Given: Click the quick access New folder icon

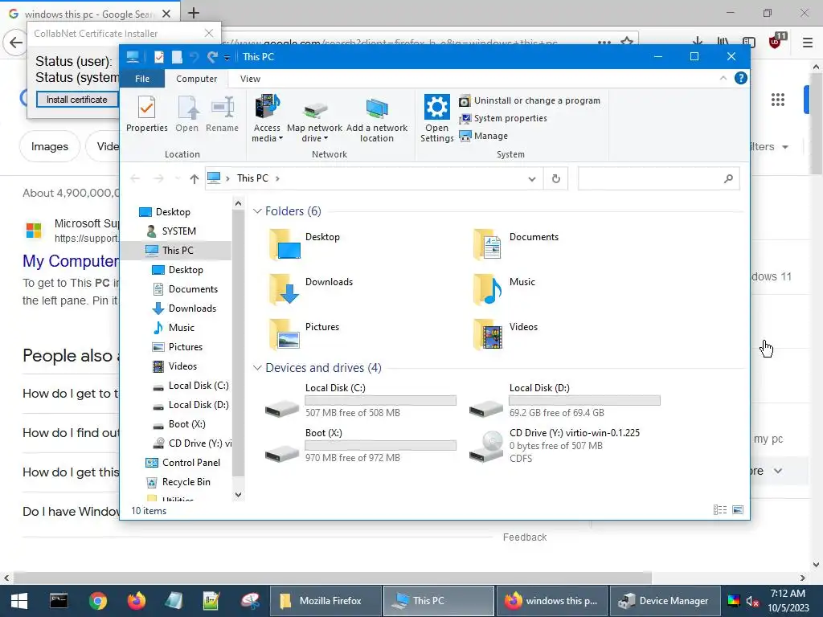Looking at the screenshot, I should (x=177, y=57).
